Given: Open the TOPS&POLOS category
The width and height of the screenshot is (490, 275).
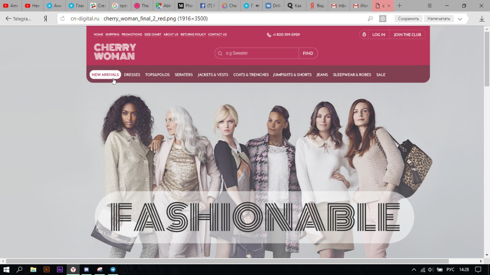Looking at the screenshot, I should point(157,75).
